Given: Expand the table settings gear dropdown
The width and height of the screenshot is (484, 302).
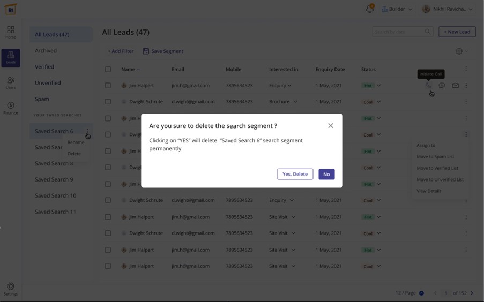Looking at the screenshot, I should click(461, 51).
